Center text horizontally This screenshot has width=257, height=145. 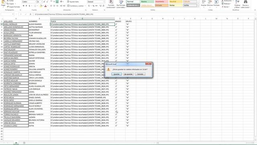54,6
